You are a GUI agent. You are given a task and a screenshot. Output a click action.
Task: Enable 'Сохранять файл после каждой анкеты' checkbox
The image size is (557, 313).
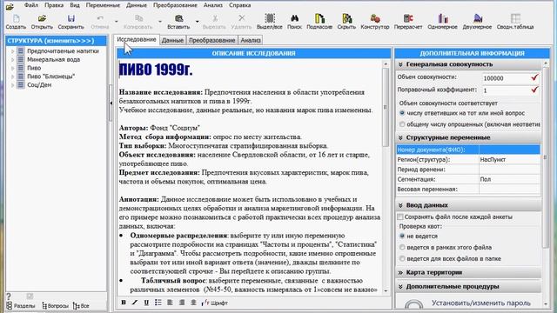(x=400, y=216)
